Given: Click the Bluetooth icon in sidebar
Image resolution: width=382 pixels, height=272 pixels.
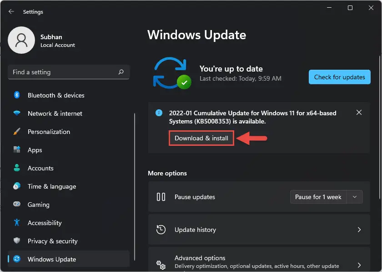Looking at the screenshot, I should (16, 95).
